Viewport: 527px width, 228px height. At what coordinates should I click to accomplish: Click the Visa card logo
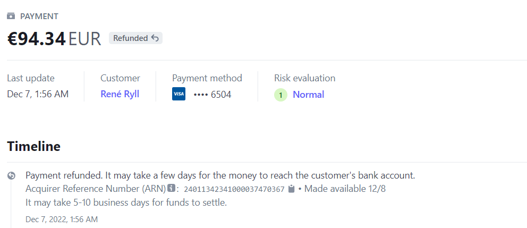click(179, 95)
